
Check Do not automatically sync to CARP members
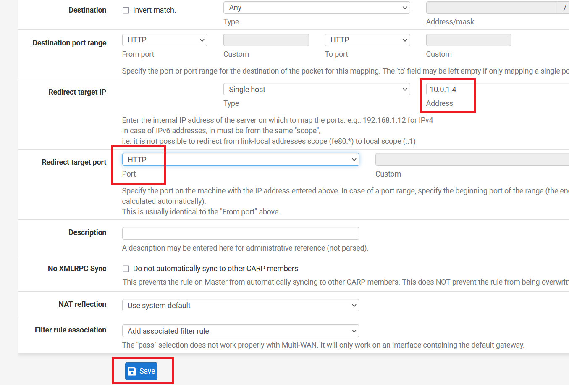[x=126, y=269]
